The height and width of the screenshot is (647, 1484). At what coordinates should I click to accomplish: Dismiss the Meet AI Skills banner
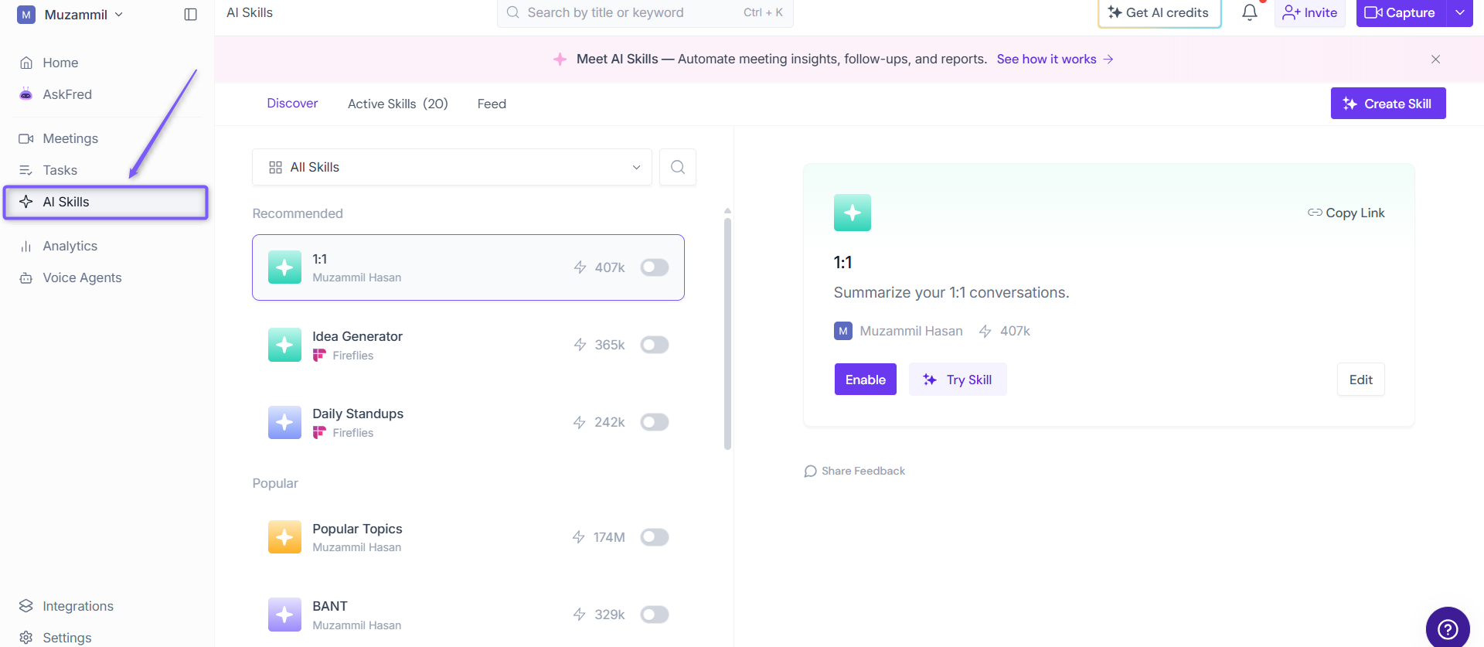pos(1435,60)
